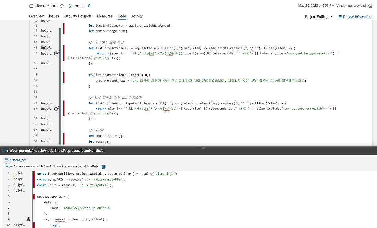Click the underlined 'execute' word on line 9
The image size is (377, 228).
(x=61, y=219)
